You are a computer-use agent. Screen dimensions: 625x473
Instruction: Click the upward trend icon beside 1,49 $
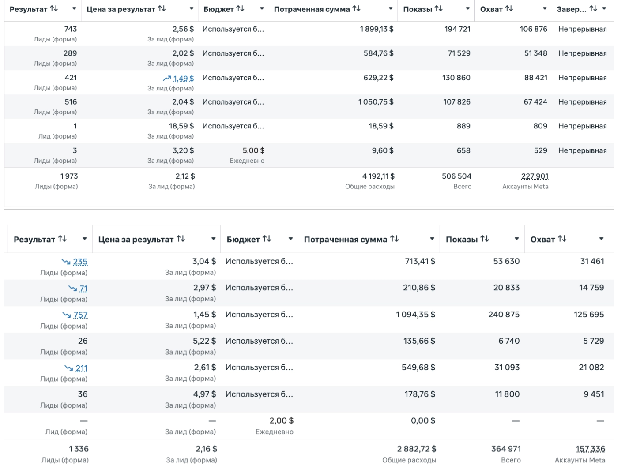tap(167, 79)
